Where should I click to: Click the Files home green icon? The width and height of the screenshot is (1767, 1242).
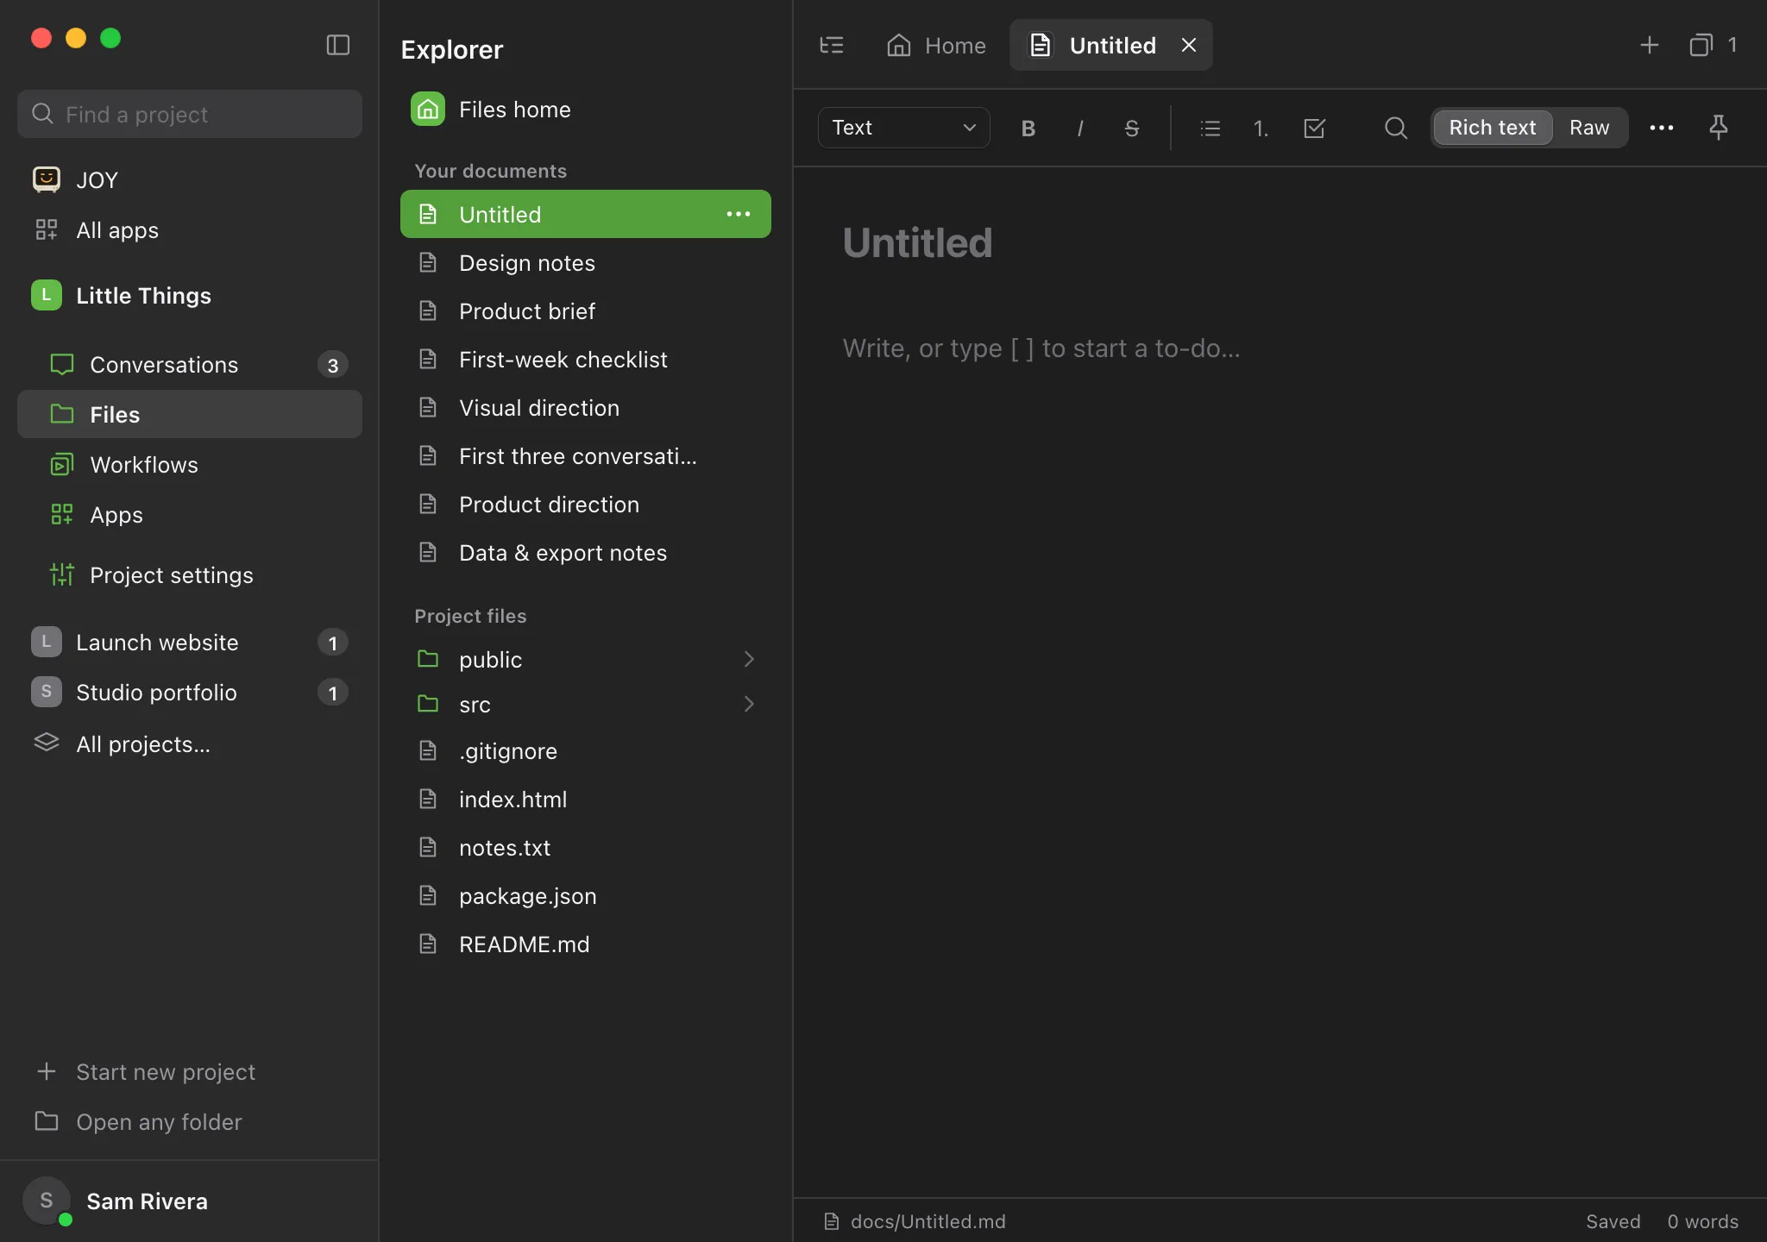[x=428, y=110]
